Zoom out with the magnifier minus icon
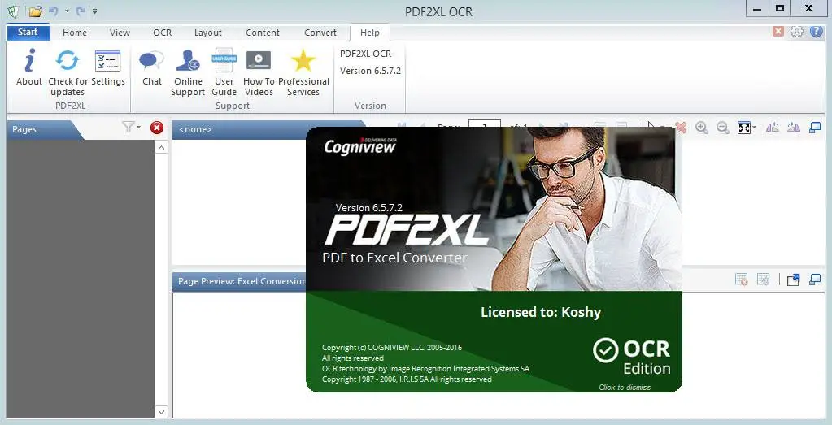The height and width of the screenshot is (425, 832). point(723,128)
